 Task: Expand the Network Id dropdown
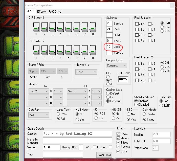coord(86,72)
